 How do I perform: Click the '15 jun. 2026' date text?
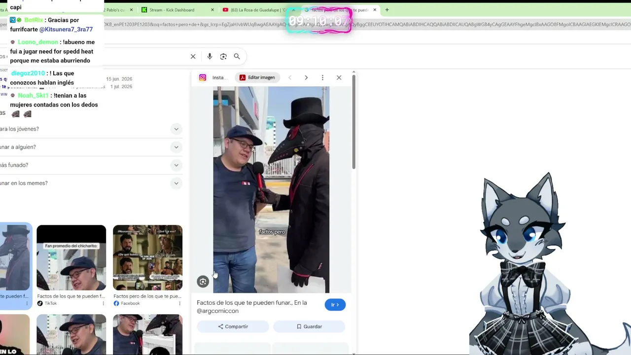pyautogui.click(x=119, y=79)
